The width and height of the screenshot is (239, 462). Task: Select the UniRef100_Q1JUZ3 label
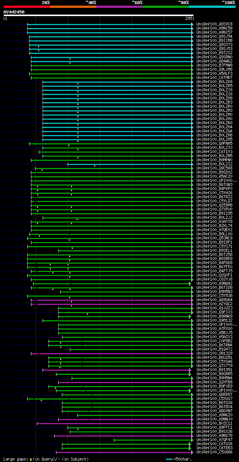(x=214, y=308)
